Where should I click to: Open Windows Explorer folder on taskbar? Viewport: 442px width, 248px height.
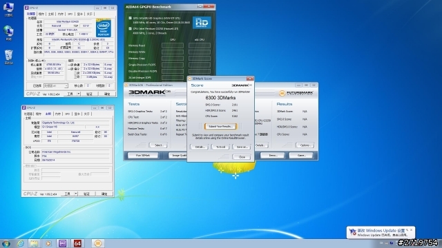(x=34, y=243)
